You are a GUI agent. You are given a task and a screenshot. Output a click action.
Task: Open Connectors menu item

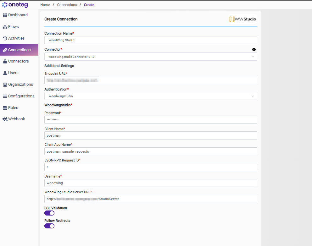point(19,61)
